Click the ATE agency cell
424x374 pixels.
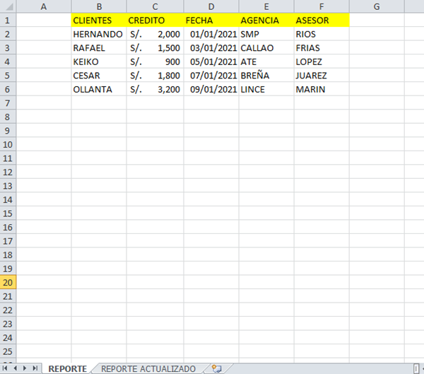266,62
